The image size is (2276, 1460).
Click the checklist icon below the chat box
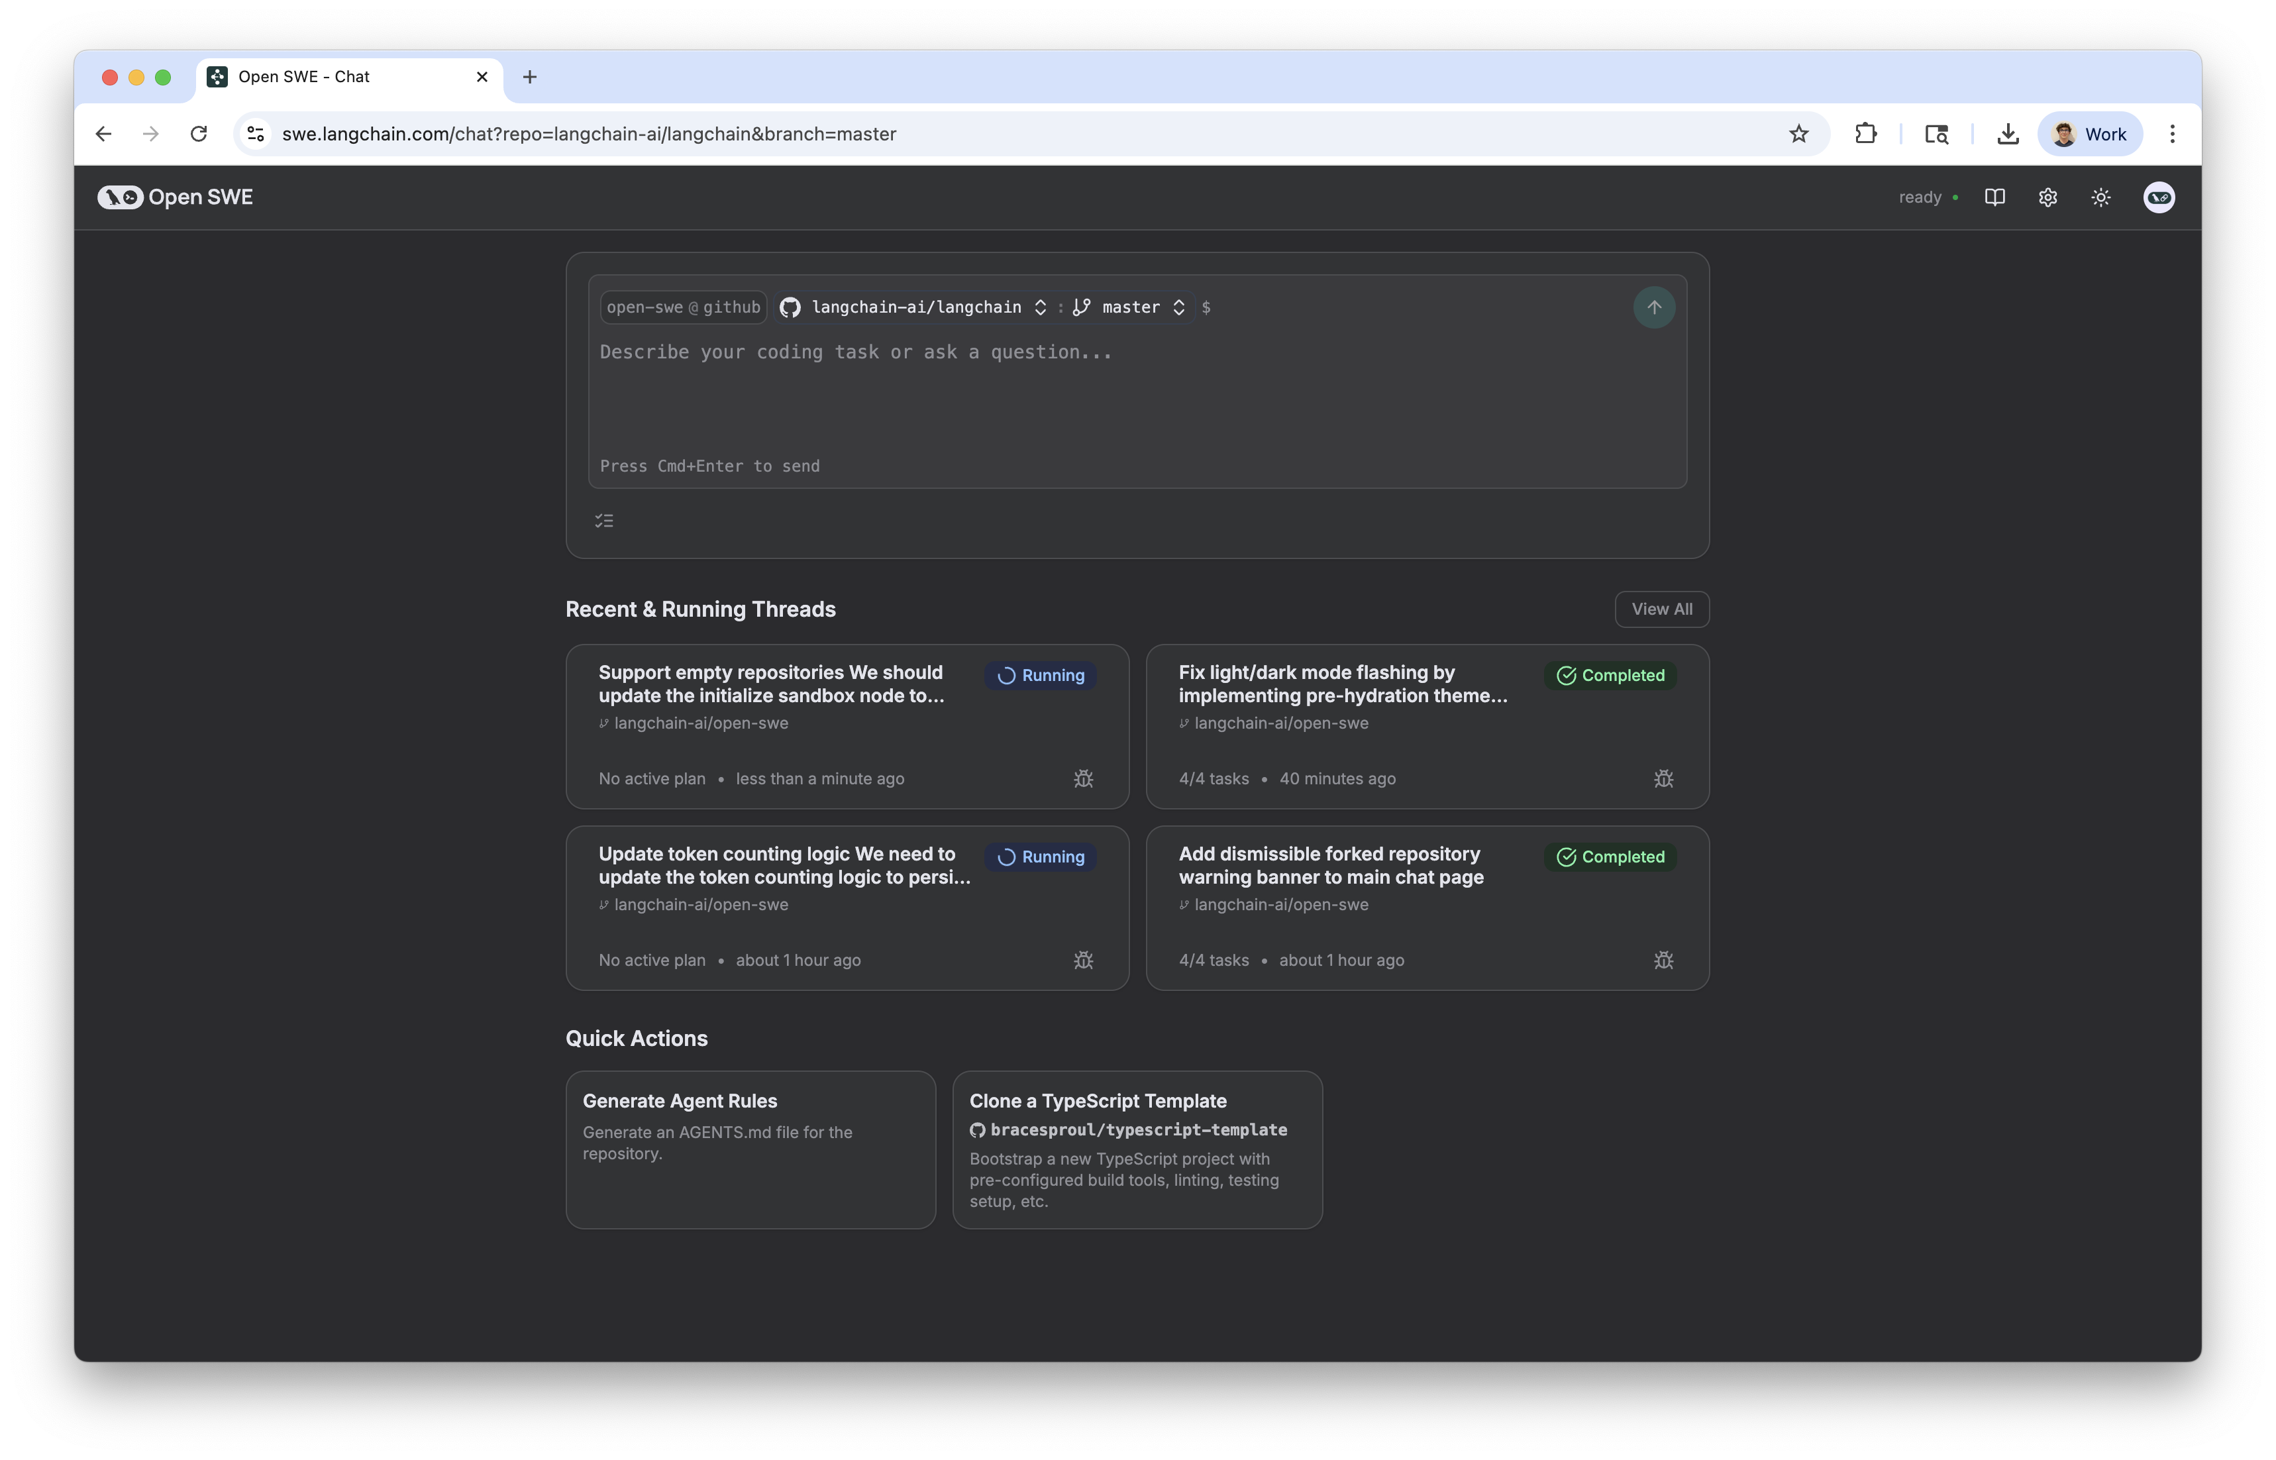point(604,519)
